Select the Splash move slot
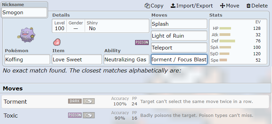The image size is (272, 124). coord(179,24)
